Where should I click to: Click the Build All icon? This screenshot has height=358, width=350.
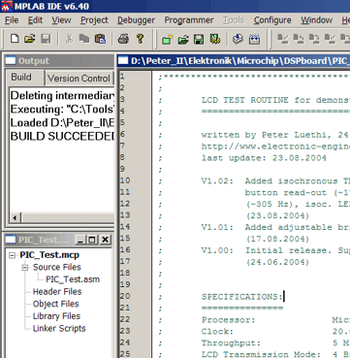coord(254,40)
